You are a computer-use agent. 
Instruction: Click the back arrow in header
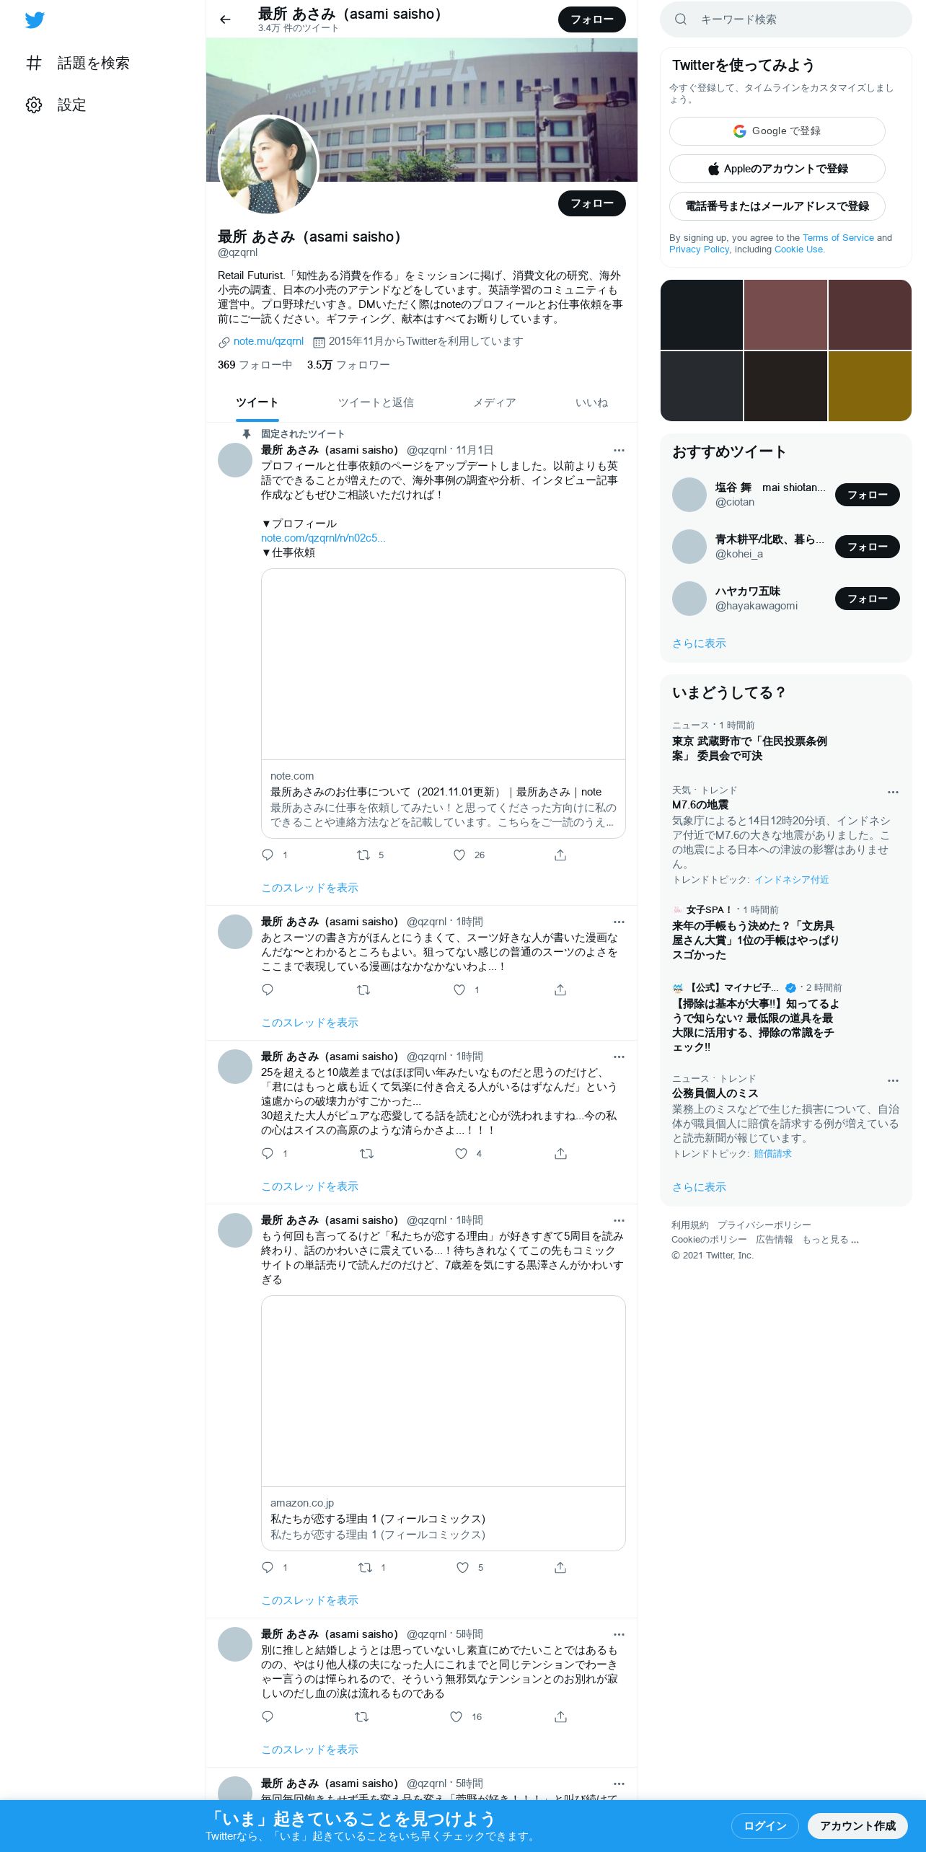pyautogui.click(x=225, y=19)
